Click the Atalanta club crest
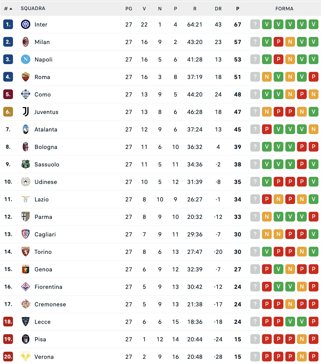 pos(25,130)
